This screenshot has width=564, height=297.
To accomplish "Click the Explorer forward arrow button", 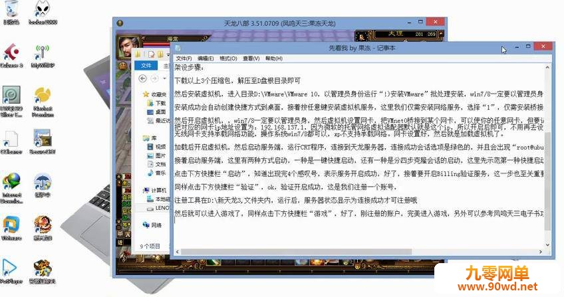I will [x=154, y=78].
